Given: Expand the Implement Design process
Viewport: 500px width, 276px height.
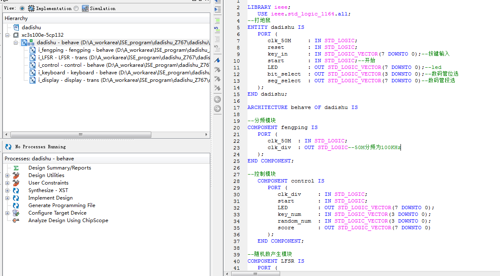Looking at the screenshot, I should click(x=8, y=198).
